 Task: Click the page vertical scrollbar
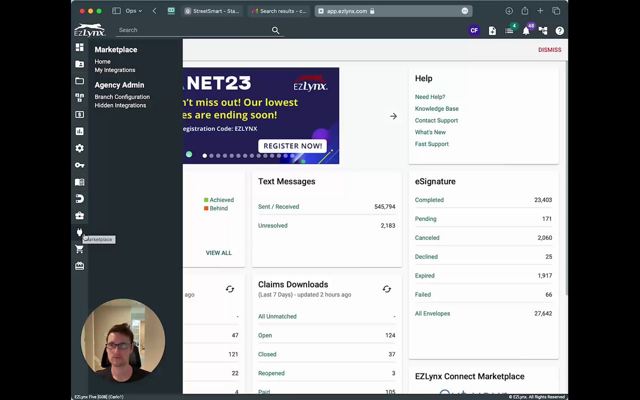point(566,177)
